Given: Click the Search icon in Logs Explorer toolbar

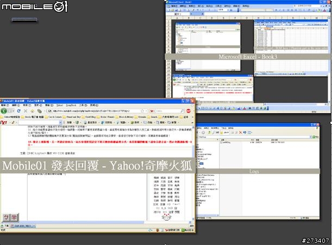Looking at the screenshot, I should tap(215, 132).
